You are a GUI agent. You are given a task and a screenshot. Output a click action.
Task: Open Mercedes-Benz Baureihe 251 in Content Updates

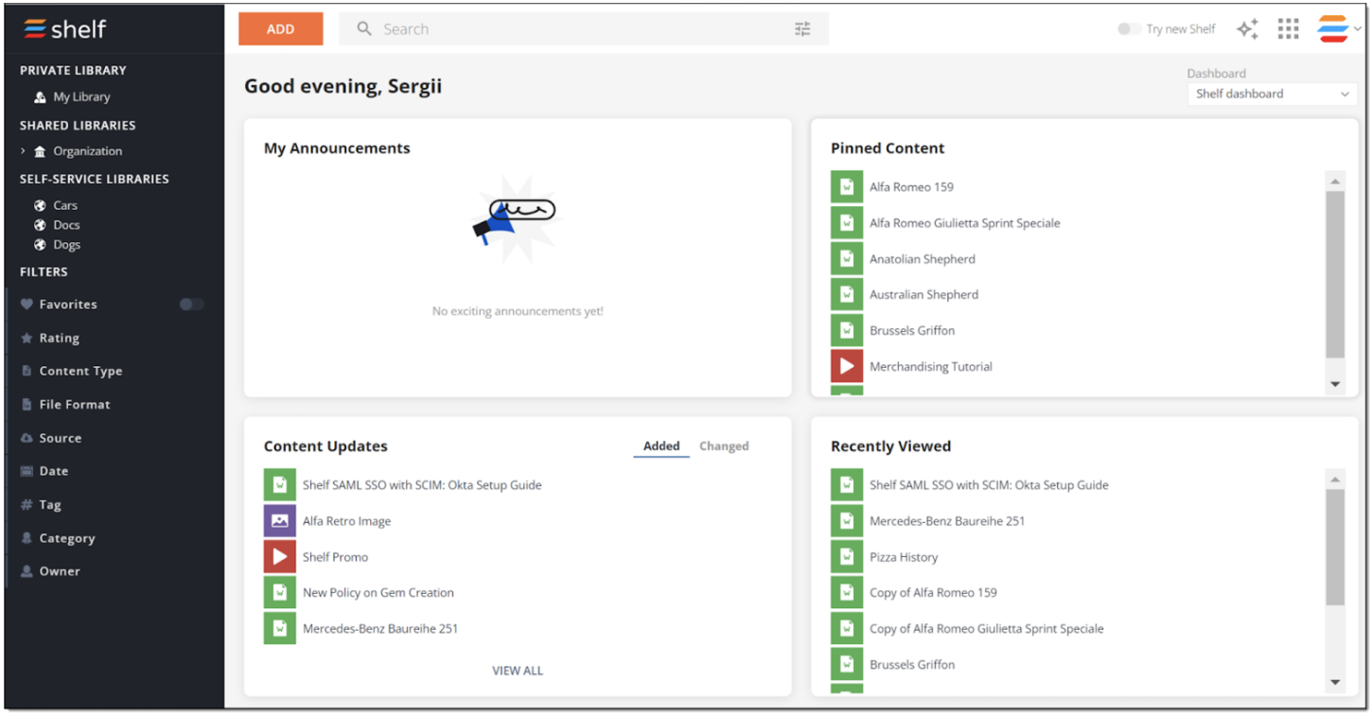coord(380,629)
